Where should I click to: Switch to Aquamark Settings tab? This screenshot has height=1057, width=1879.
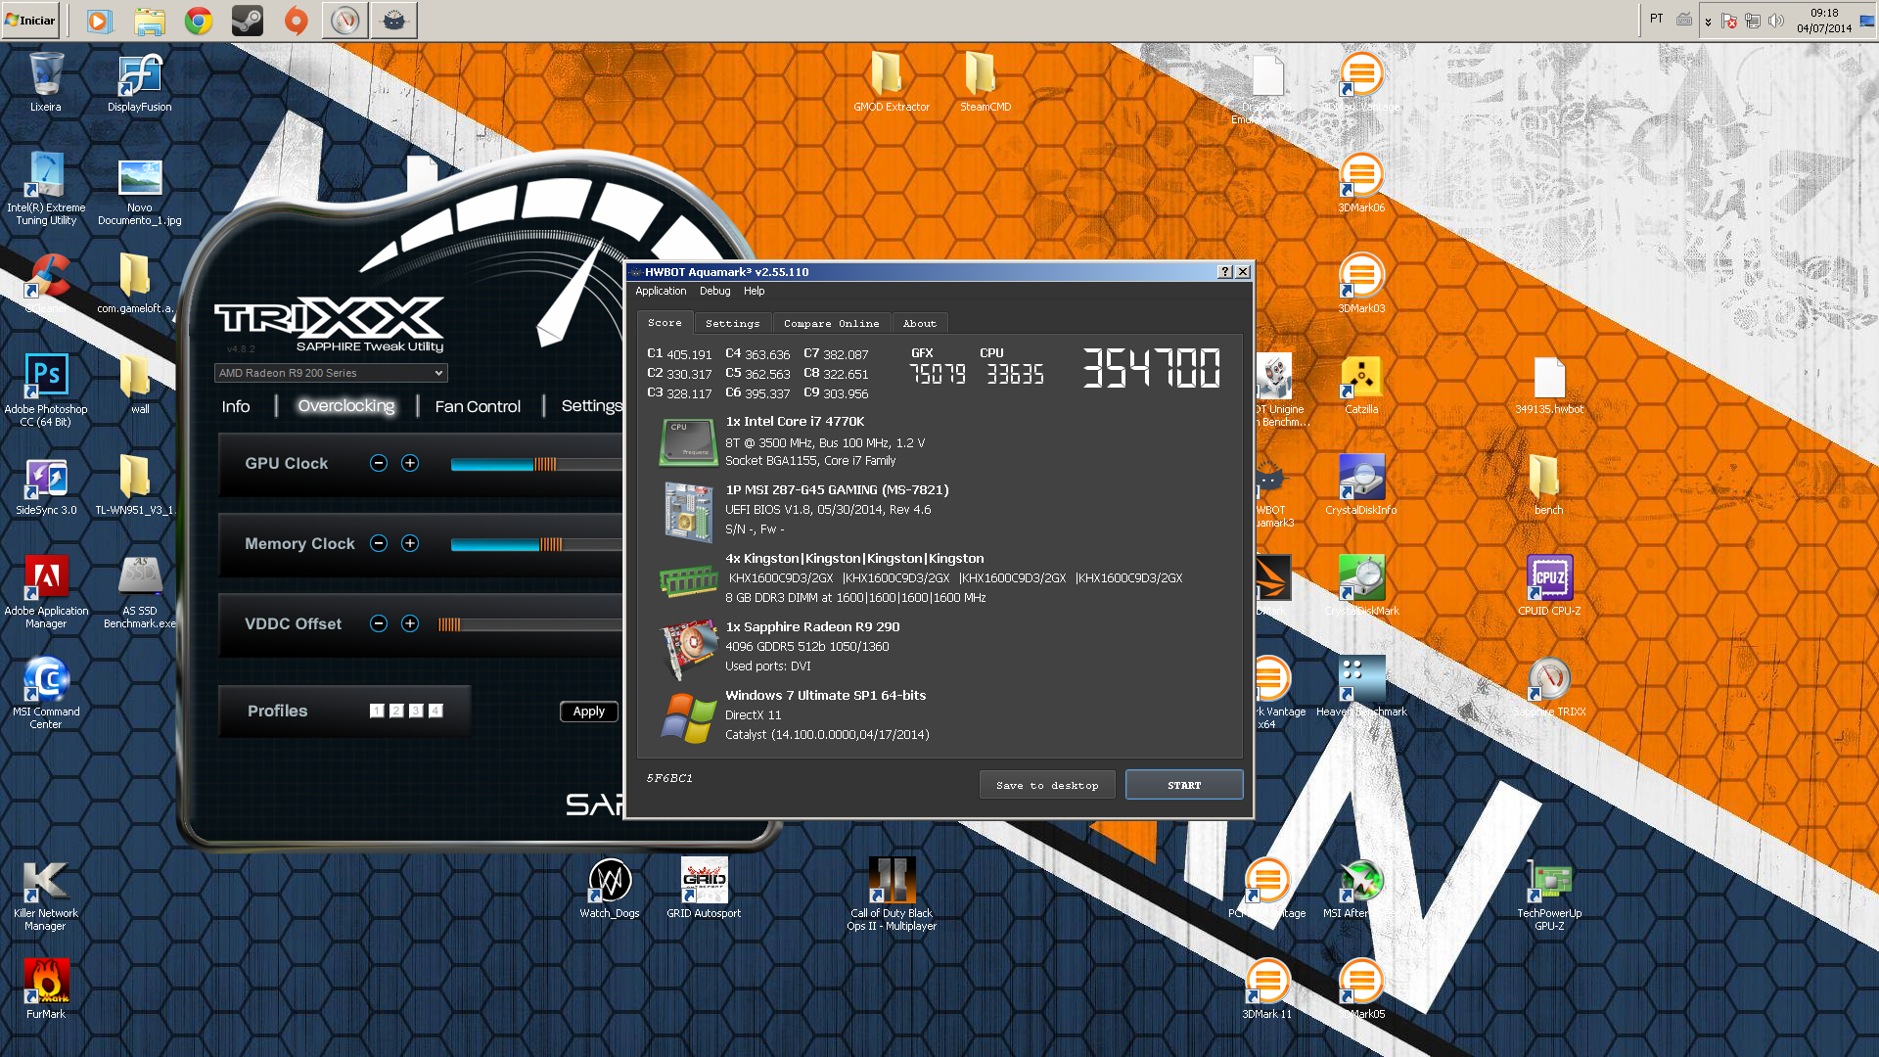733,323
